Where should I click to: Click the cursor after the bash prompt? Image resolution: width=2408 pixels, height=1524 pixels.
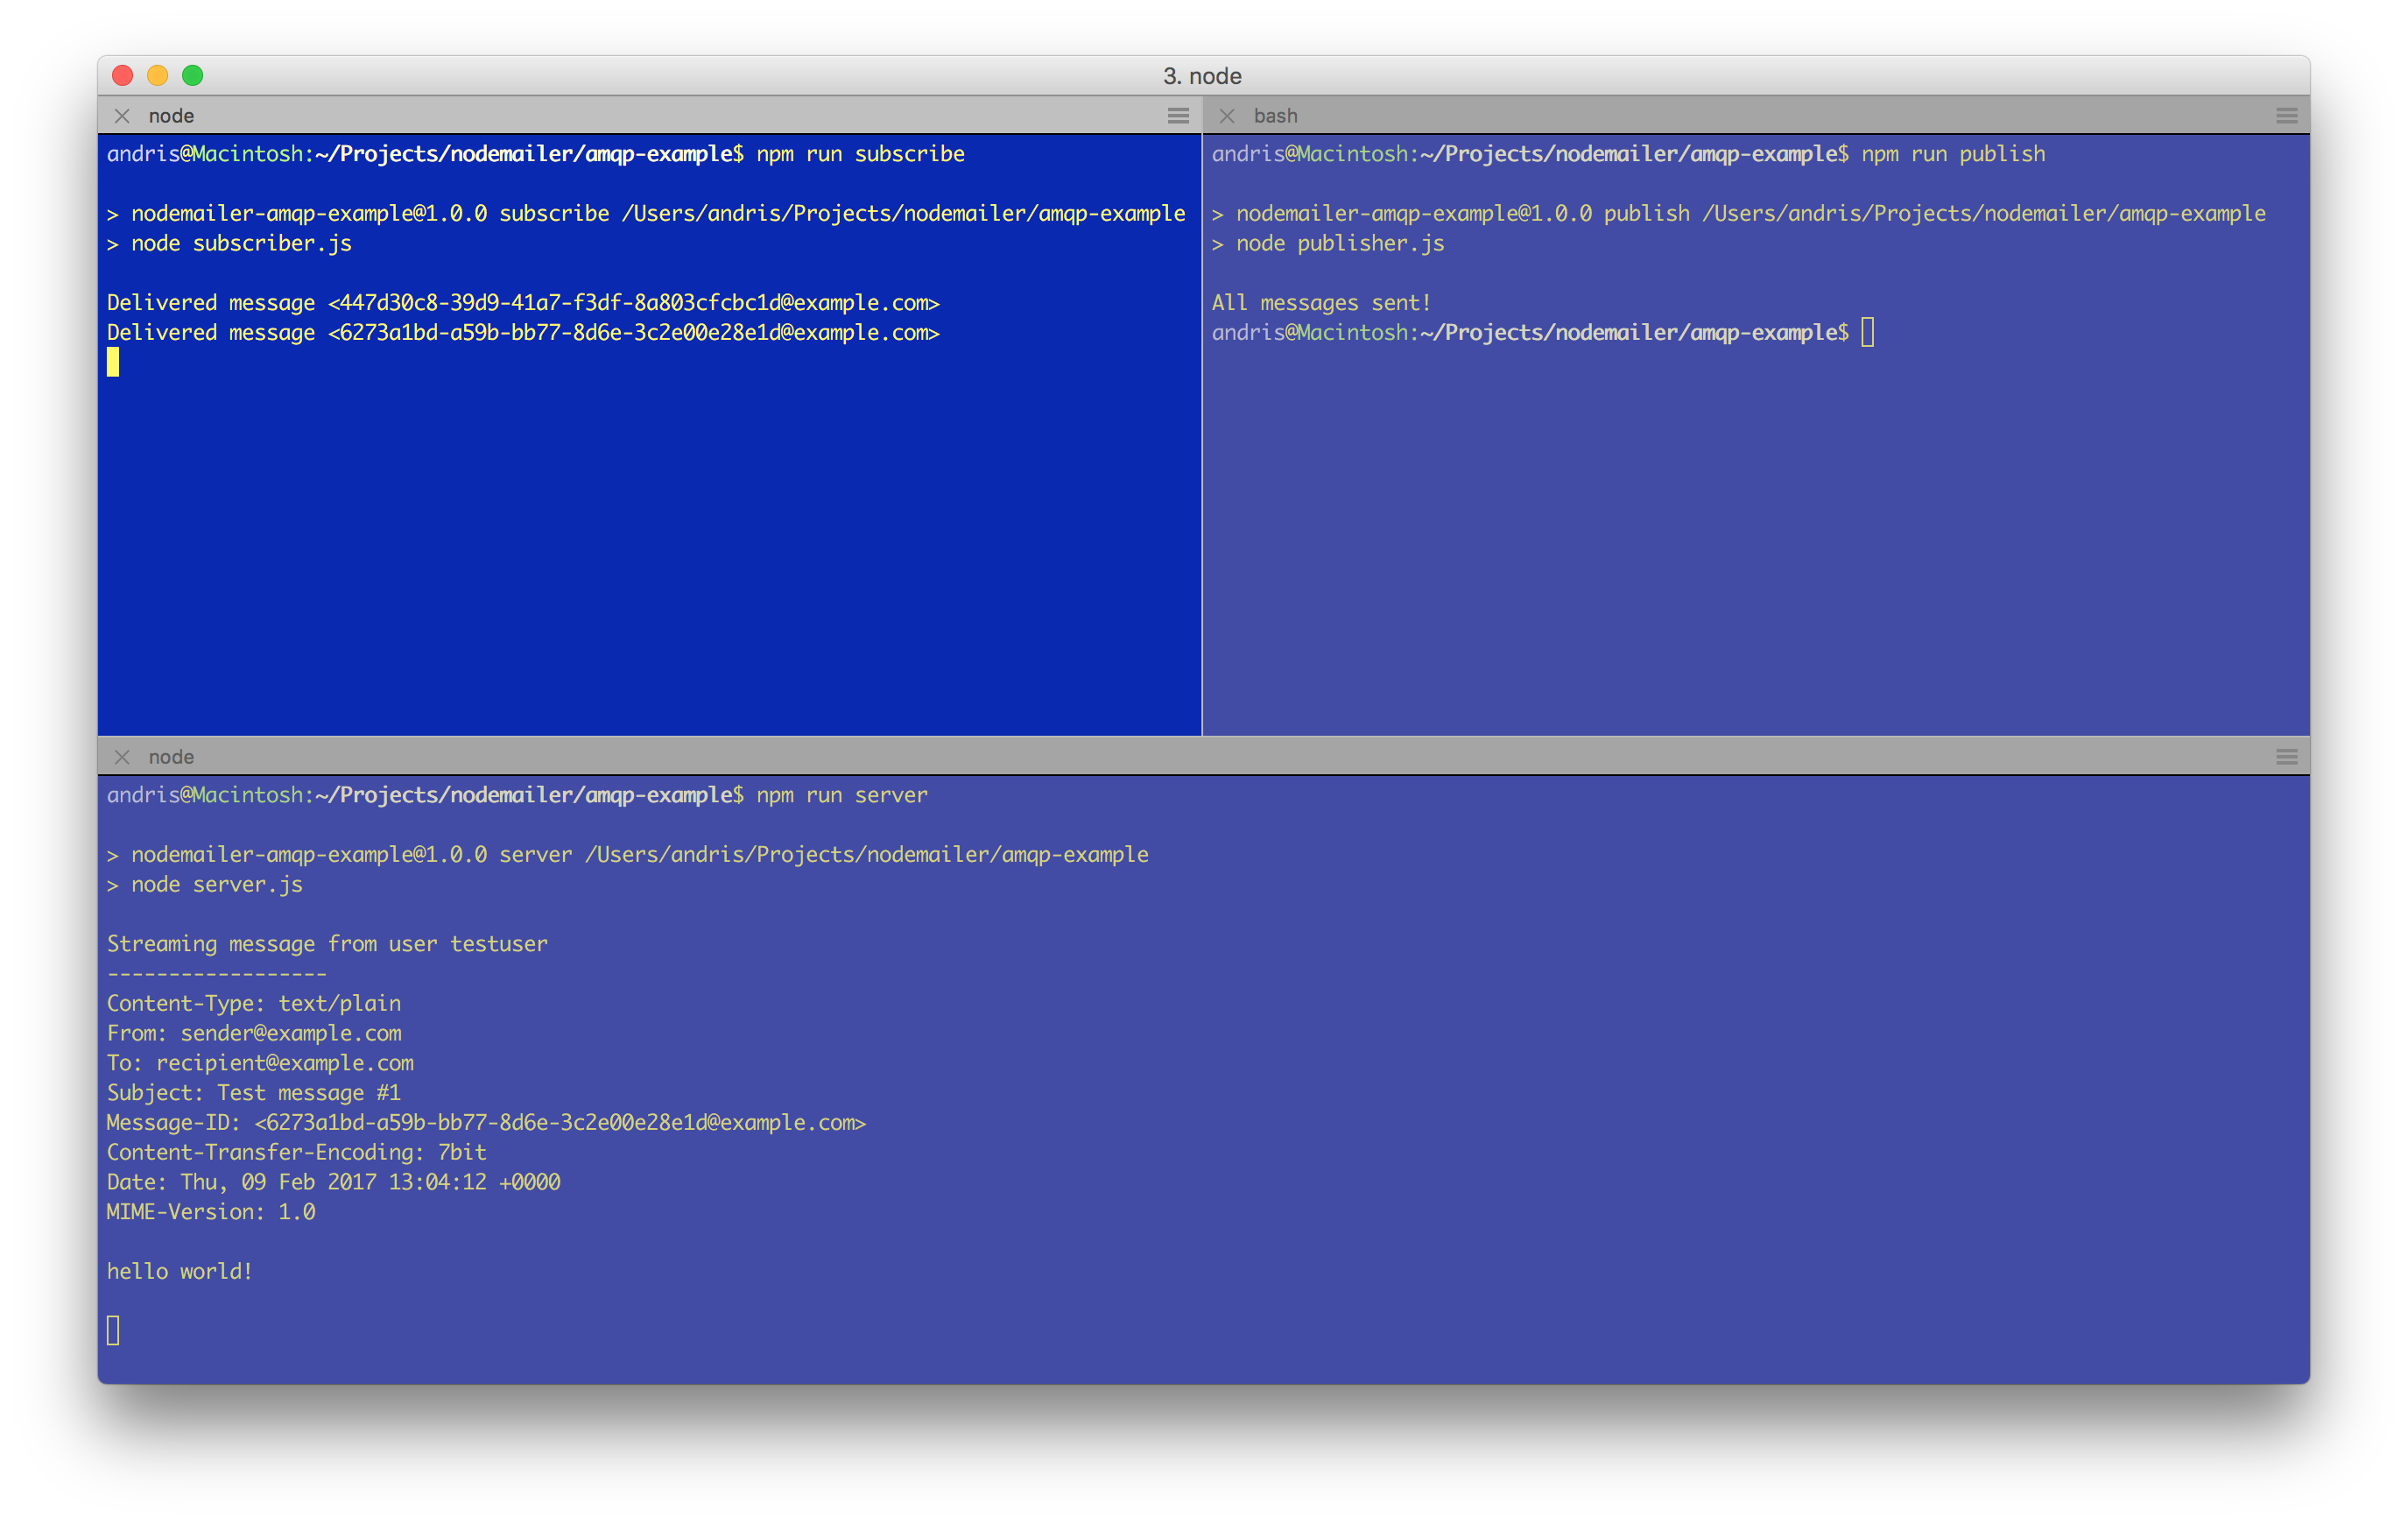coord(1867,332)
